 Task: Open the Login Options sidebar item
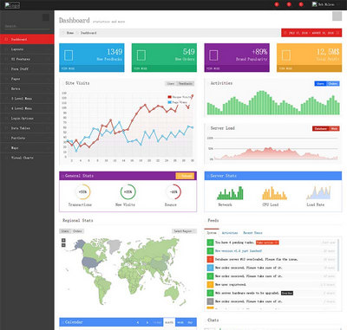coord(27,118)
